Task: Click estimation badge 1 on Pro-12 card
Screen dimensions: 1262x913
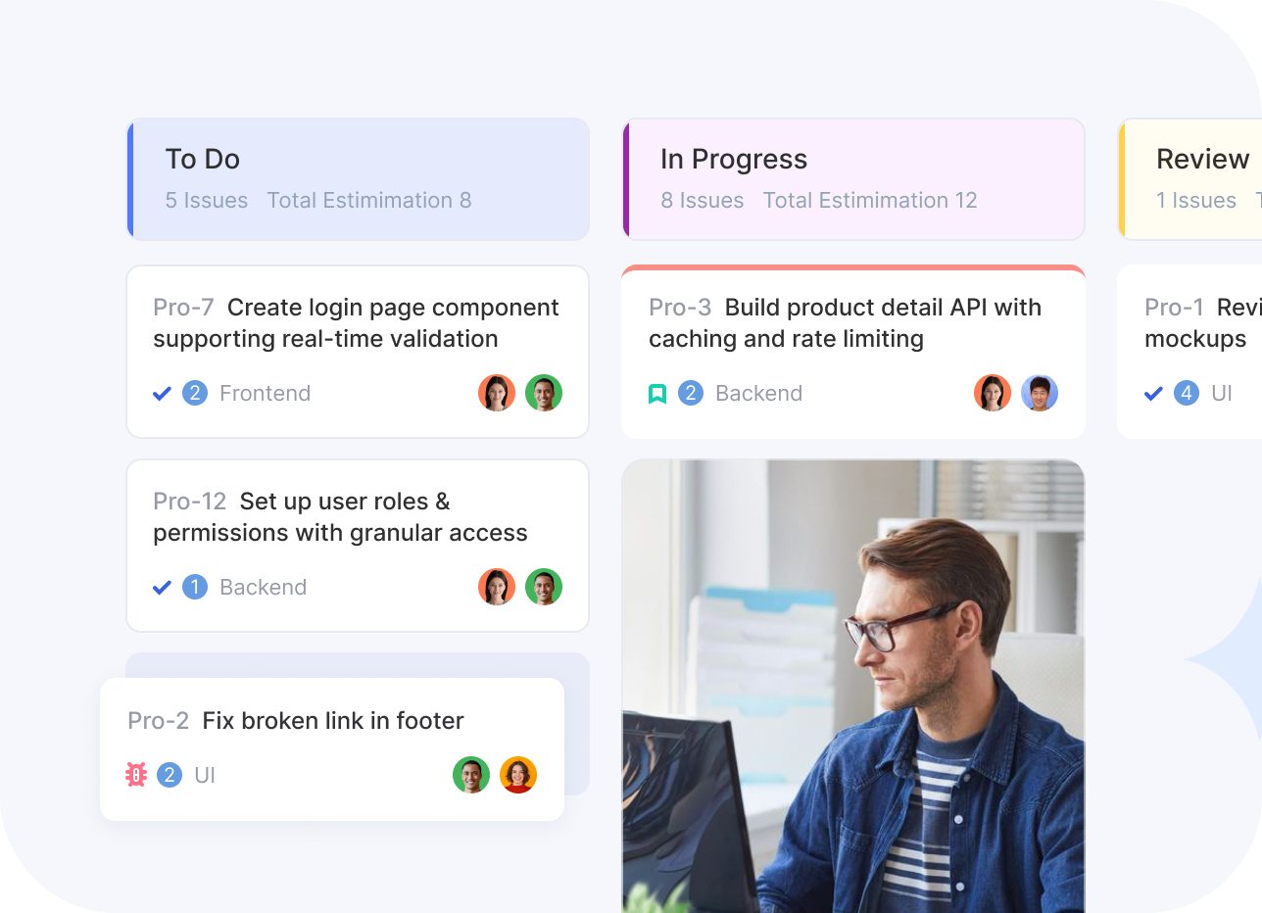Action: pyautogui.click(x=195, y=588)
